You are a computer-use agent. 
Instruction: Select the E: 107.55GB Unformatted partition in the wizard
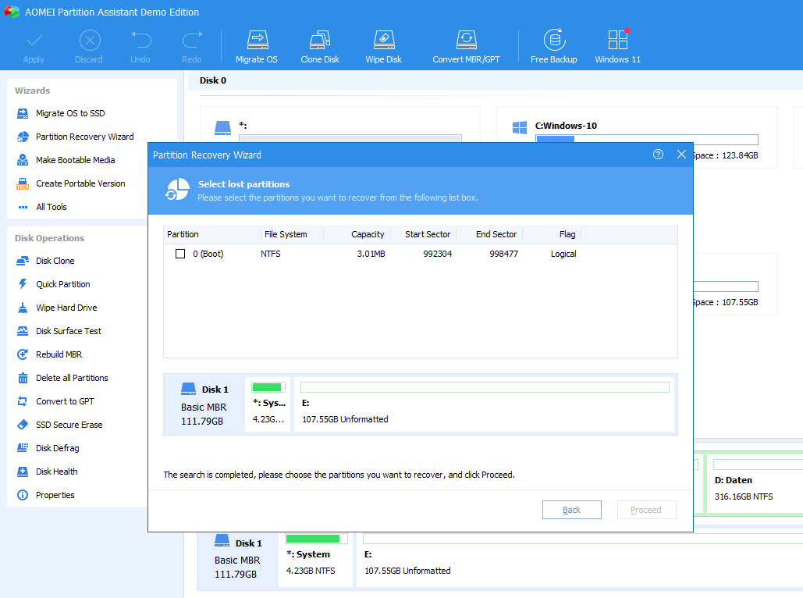point(484,405)
